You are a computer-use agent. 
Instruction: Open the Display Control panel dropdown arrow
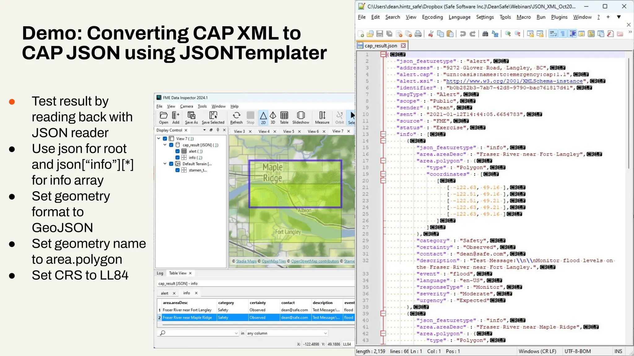pos(204,130)
